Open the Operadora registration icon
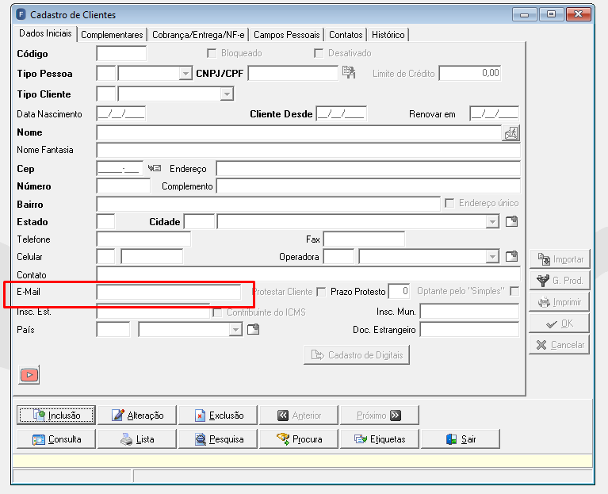Image resolution: width=608 pixels, height=494 pixels. 511,256
